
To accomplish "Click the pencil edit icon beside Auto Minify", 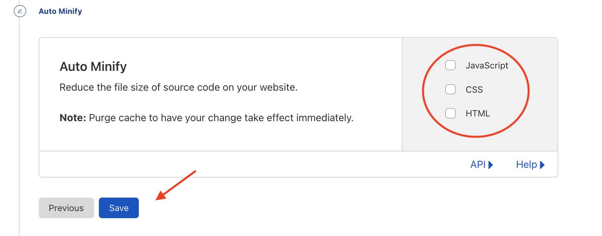I will tap(20, 11).
